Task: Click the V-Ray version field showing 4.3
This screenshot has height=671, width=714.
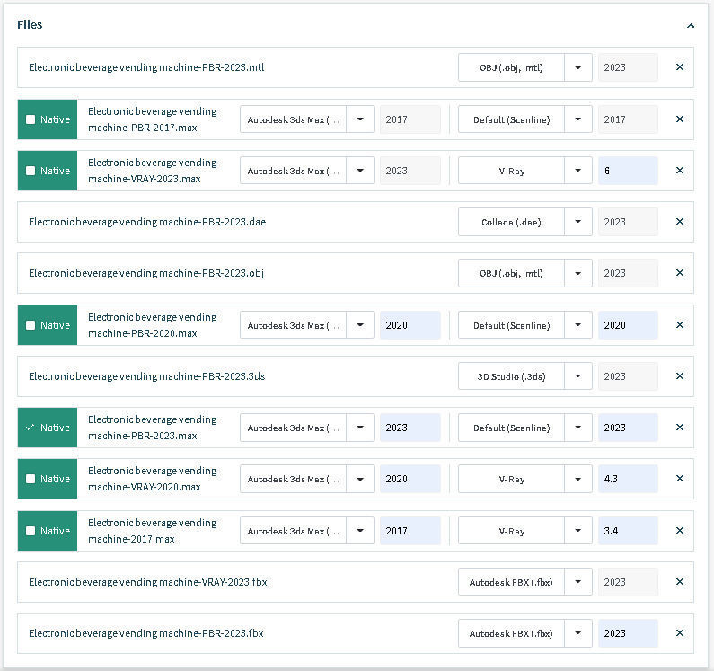Action: pos(627,479)
